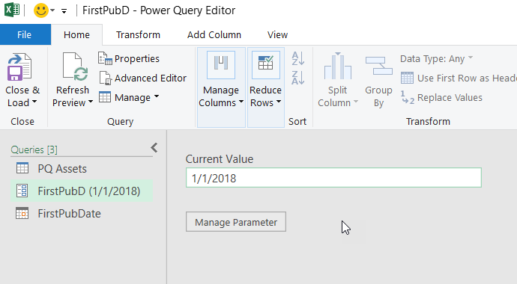Open Customize Quick Access Toolbar dropdown
The image size is (517, 284).
click(x=64, y=11)
